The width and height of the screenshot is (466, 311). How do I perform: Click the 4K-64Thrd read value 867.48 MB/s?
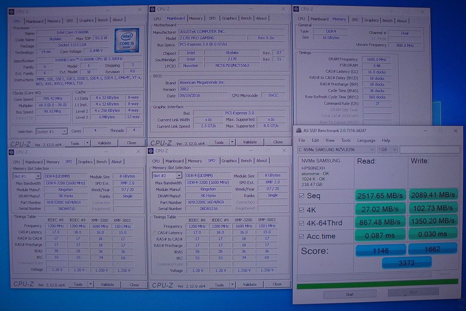pyautogui.click(x=380, y=222)
